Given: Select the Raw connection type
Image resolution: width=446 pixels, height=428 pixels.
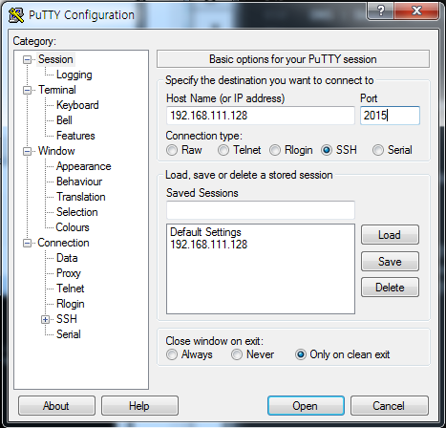Looking at the screenshot, I should 172,150.
